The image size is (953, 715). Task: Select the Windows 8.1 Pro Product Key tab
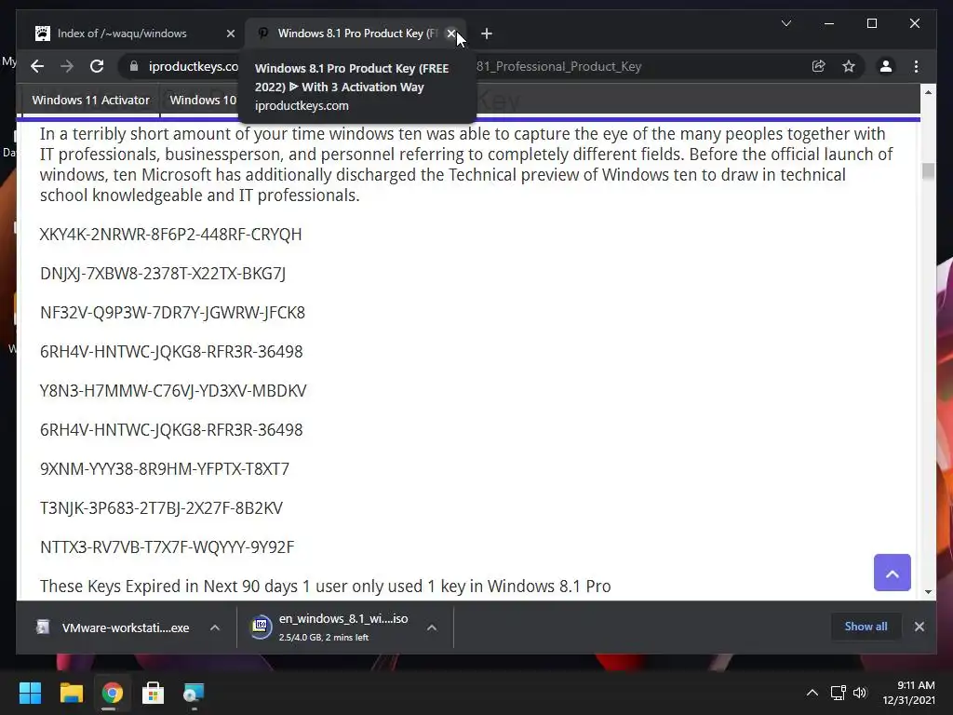[356, 34]
